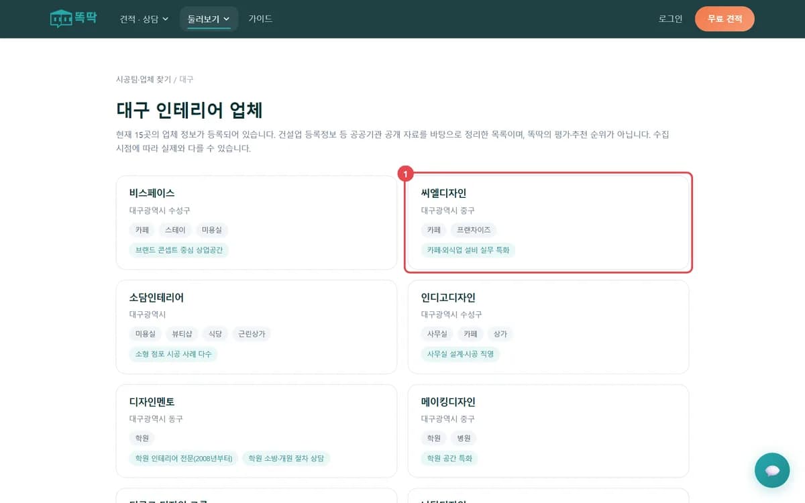Click the 프랜차이즈 tag in 씨엘디자인
This screenshot has width=805, height=503.
474,230
